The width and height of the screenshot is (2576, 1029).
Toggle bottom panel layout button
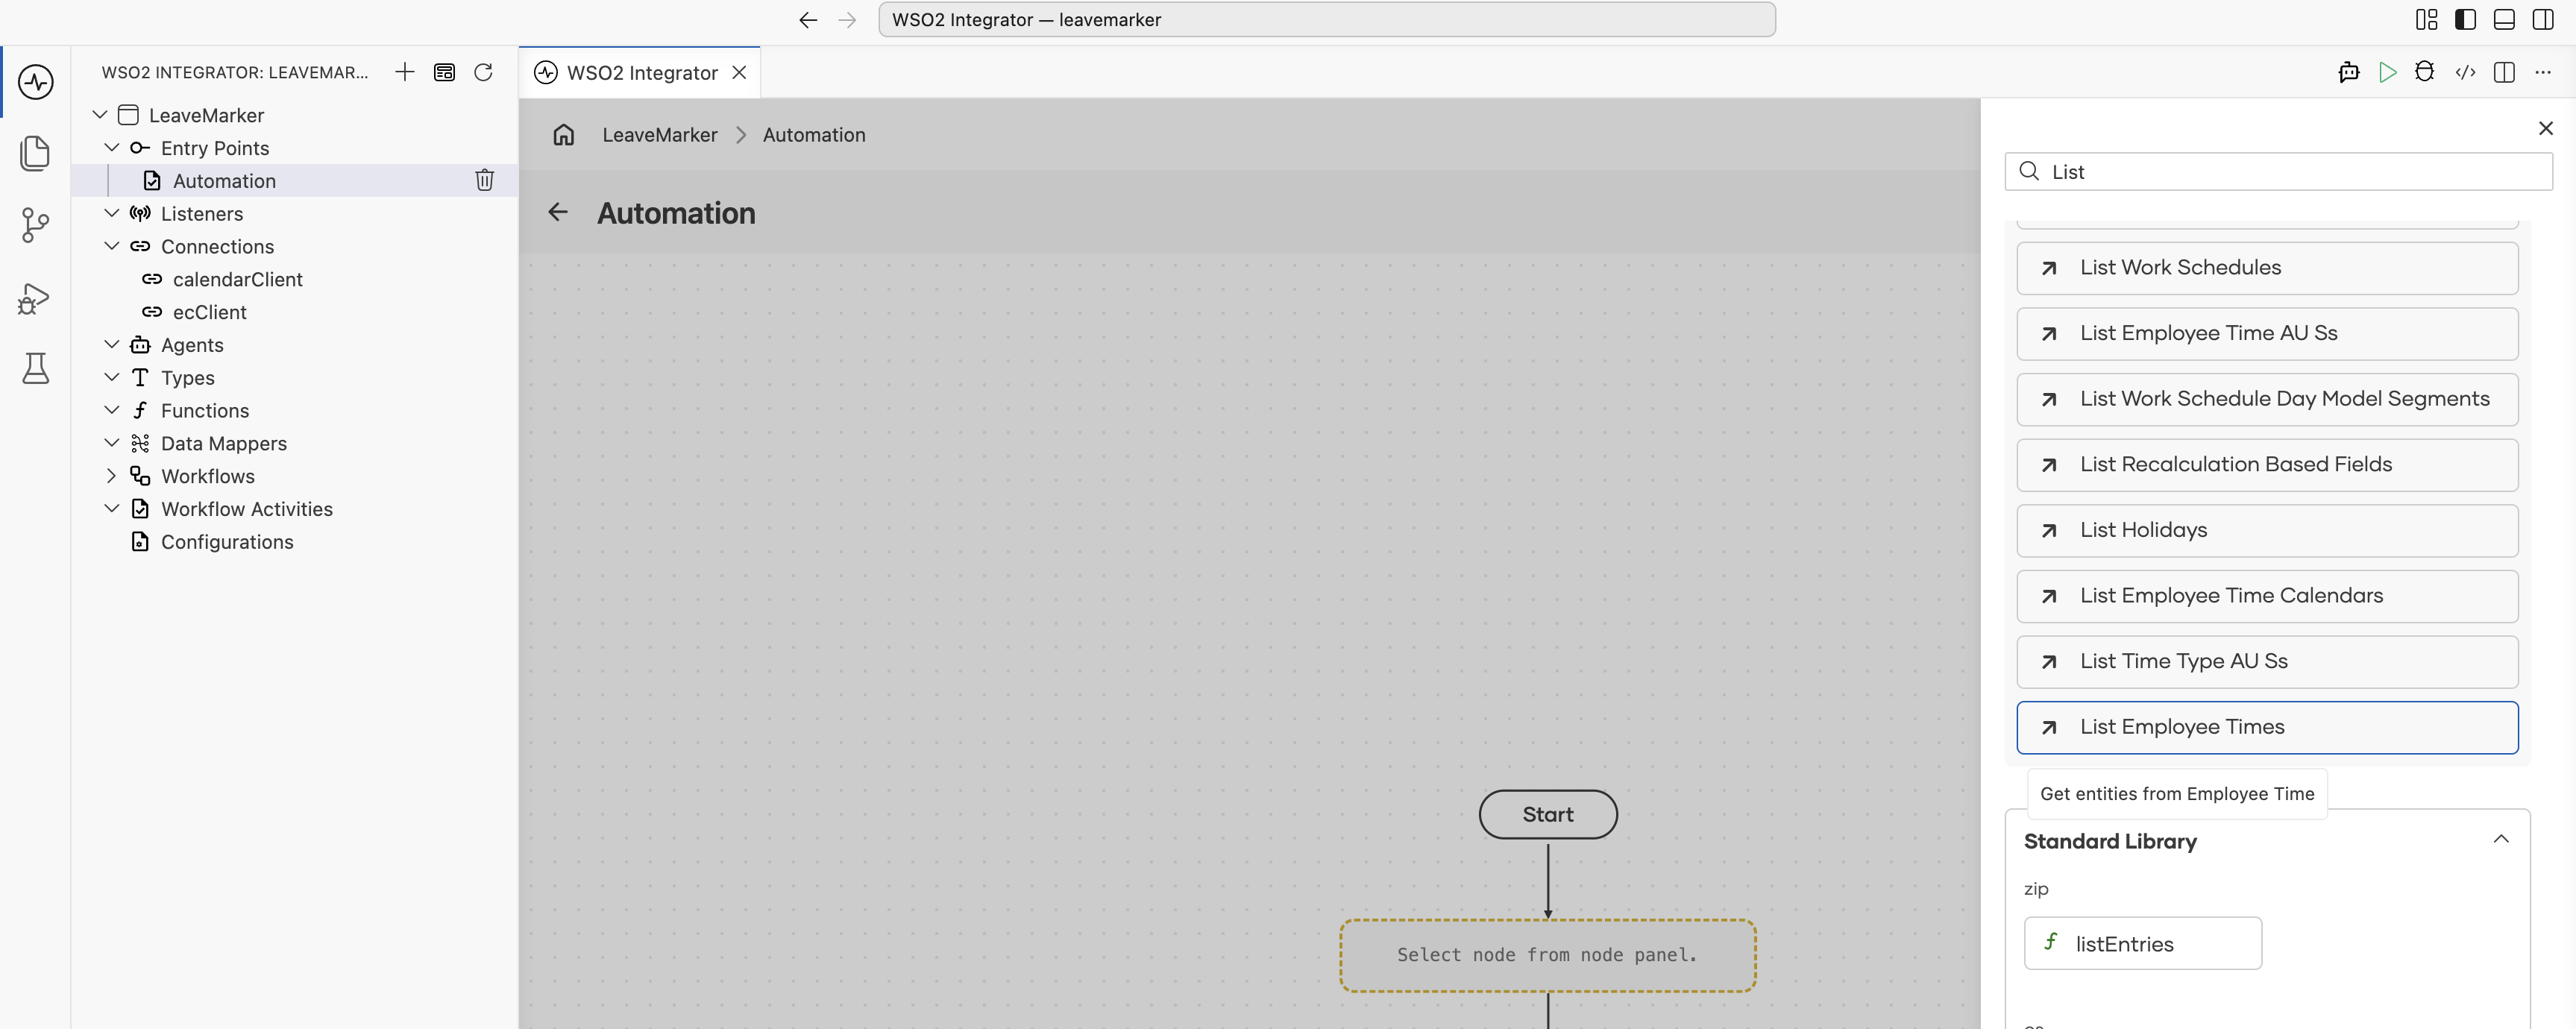(x=2504, y=19)
